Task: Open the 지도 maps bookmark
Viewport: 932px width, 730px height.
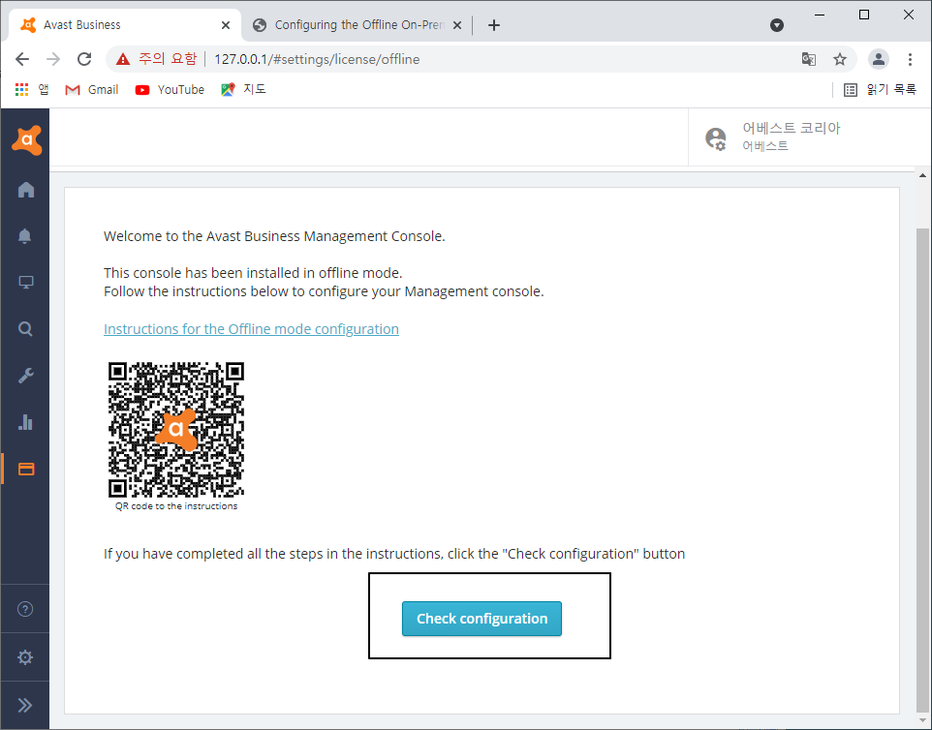Action: pyautogui.click(x=244, y=89)
